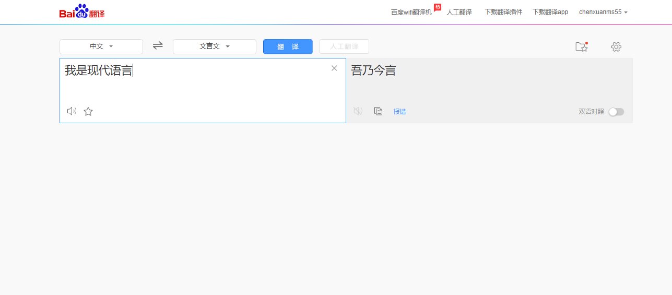Open the favorites folder icon

pos(582,46)
